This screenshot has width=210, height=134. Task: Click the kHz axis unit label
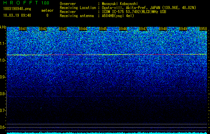point(3,27)
